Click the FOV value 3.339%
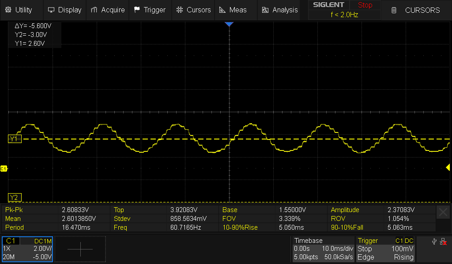Image resolution: width=452 pixels, height=264 pixels. (x=290, y=219)
